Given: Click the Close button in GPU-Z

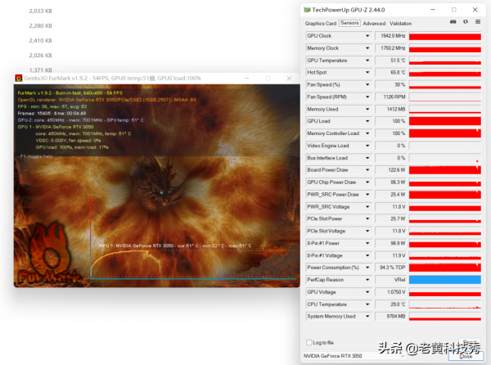Looking at the screenshot, I should click(x=466, y=356).
